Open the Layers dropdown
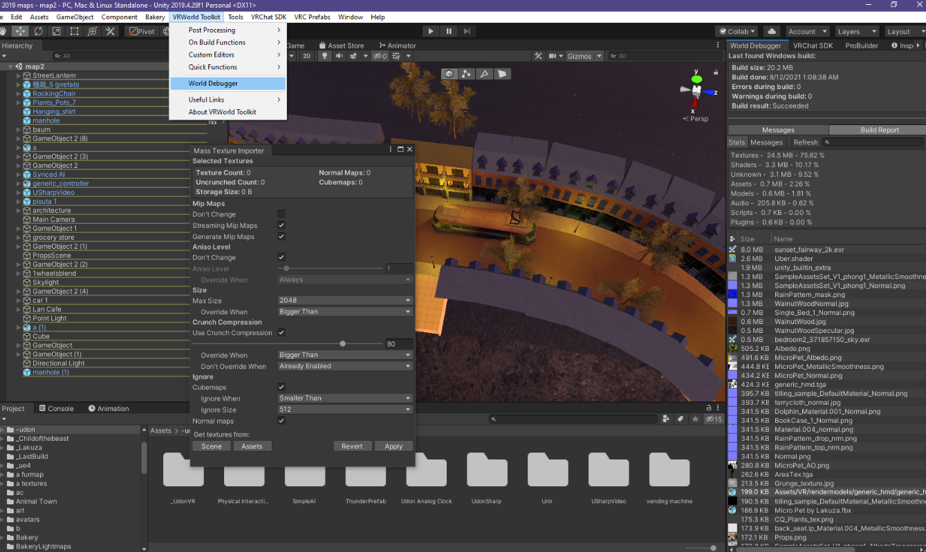Viewport: 926px width, 552px height. 856,31
